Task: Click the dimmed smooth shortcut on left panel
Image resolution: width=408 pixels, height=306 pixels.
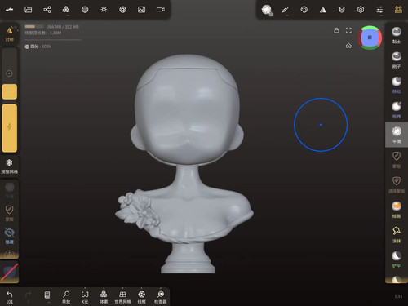Action: (10, 190)
